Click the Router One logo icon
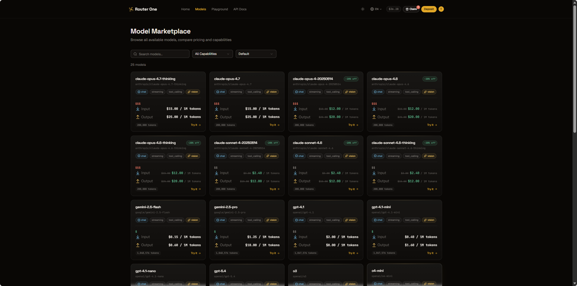 click(x=131, y=9)
